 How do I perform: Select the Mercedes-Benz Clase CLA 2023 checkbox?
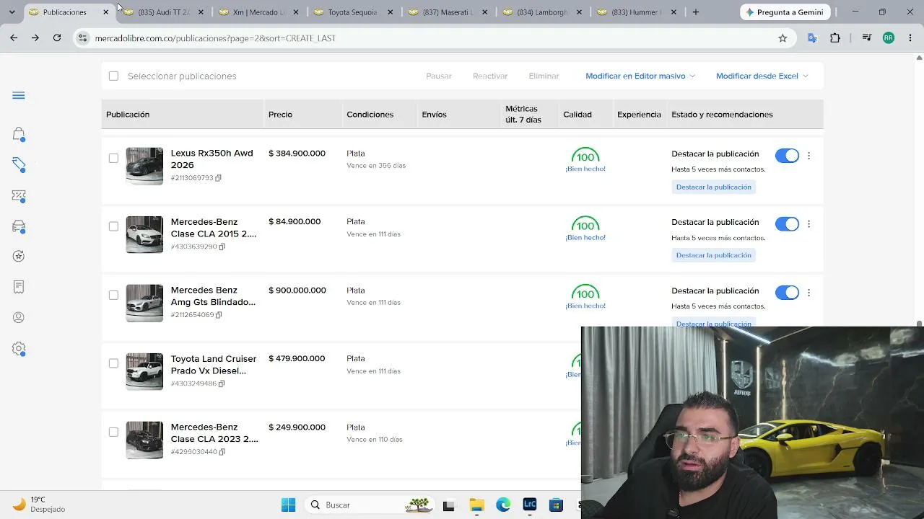click(x=113, y=432)
